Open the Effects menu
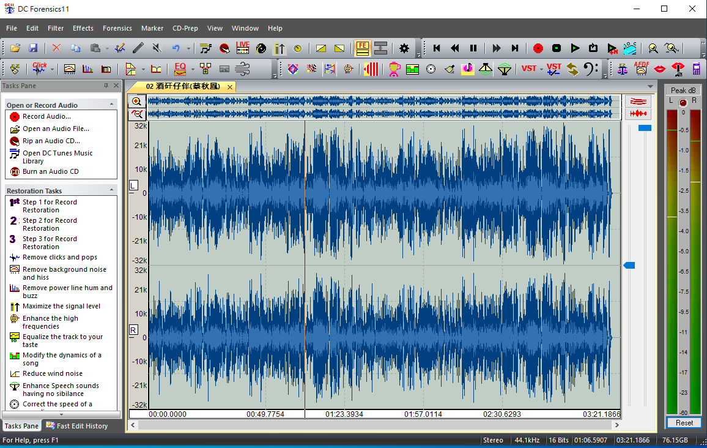707x448 pixels. [x=83, y=28]
